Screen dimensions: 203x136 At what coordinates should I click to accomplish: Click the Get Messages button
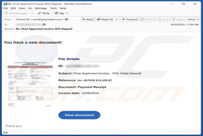coord(16,13)
